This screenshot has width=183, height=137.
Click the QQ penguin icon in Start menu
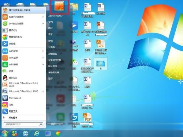tap(5, 78)
